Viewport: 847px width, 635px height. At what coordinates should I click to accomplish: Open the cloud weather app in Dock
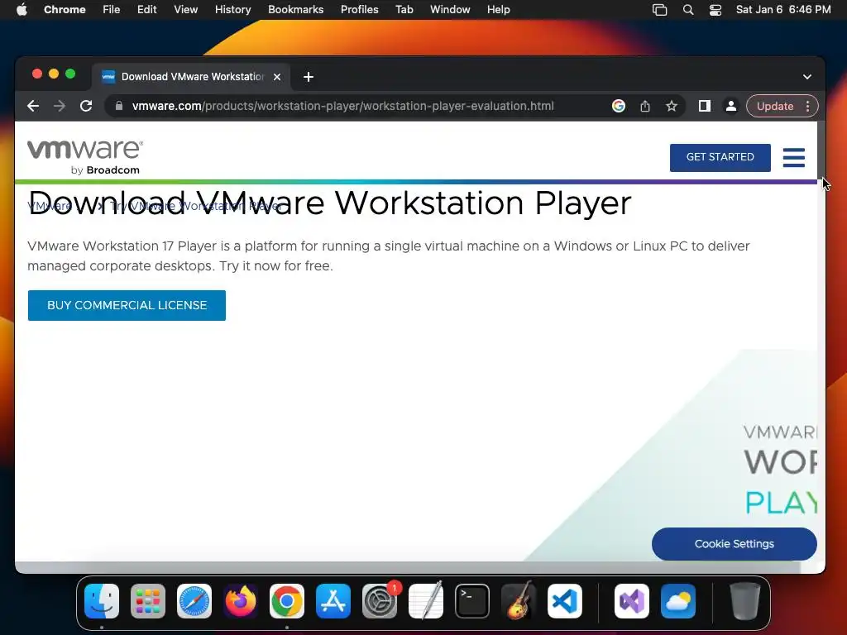click(x=678, y=601)
